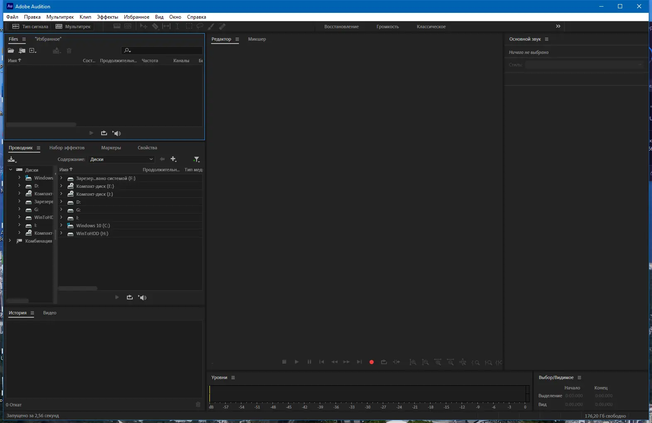Toggle auto-play speaker icon in Проводник panel
This screenshot has width=652, height=423.
[142, 297]
